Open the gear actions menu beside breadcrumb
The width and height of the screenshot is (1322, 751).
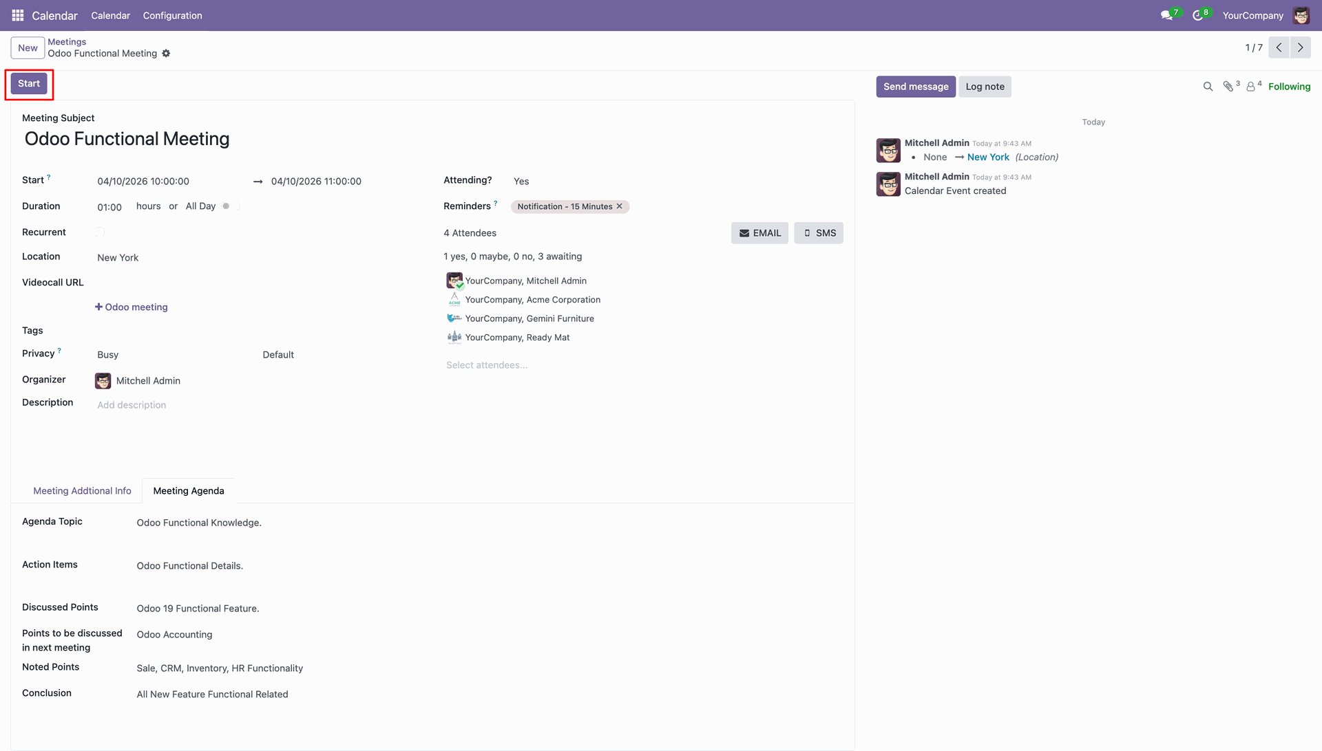click(x=166, y=54)
